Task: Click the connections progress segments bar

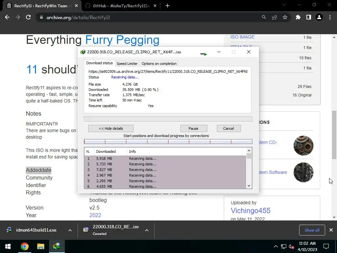Action: (x=168, y=141)
